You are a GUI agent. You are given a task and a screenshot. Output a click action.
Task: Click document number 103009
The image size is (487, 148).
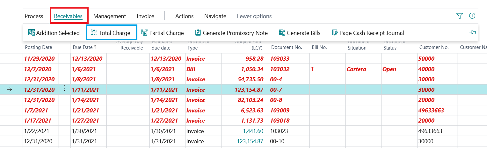(x=280, y=111)
